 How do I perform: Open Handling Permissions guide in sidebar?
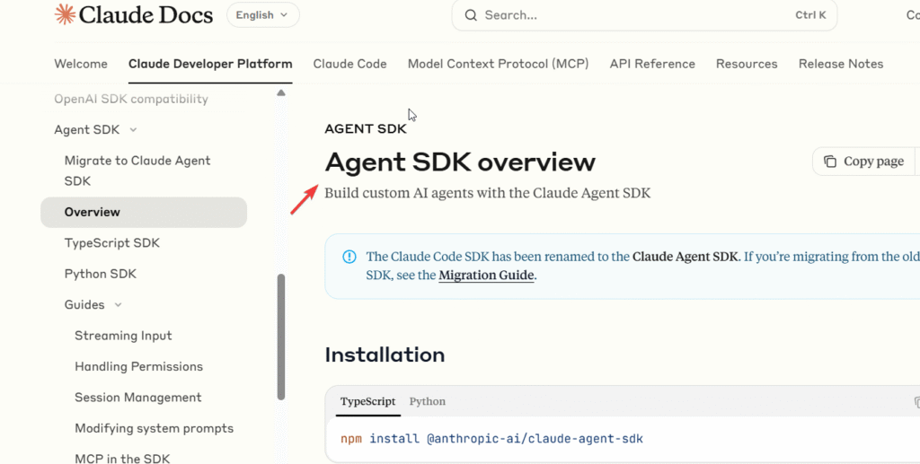[x=138, y=366]
